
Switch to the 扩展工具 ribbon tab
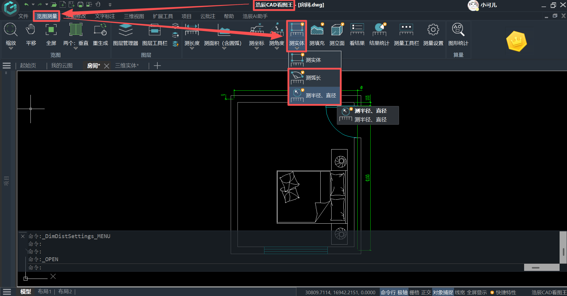click(163, 16)
